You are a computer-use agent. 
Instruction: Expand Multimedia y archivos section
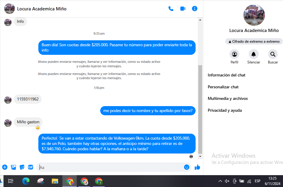pos(228,99)
